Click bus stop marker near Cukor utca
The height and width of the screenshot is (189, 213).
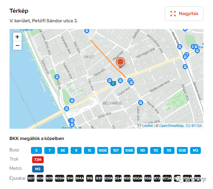click(141, 103)
